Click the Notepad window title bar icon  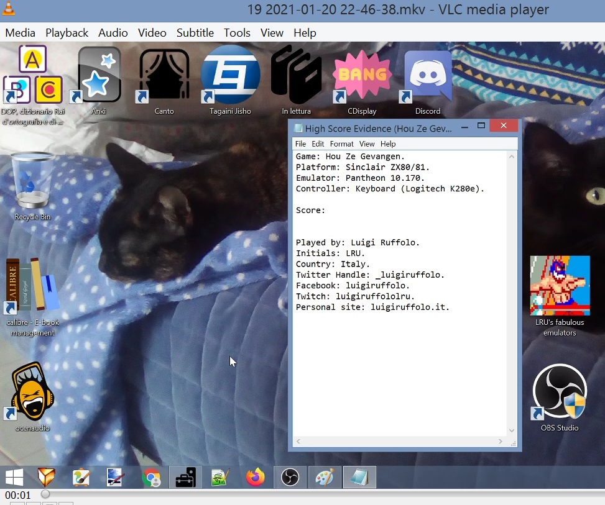pyautogui.click(x=298, y=129)
